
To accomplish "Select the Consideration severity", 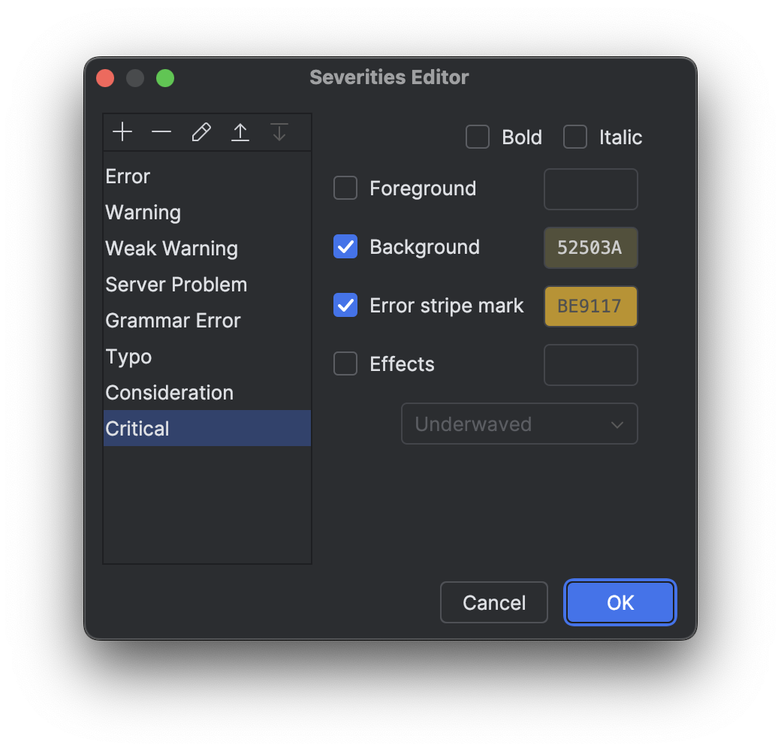I will (169, 392).
